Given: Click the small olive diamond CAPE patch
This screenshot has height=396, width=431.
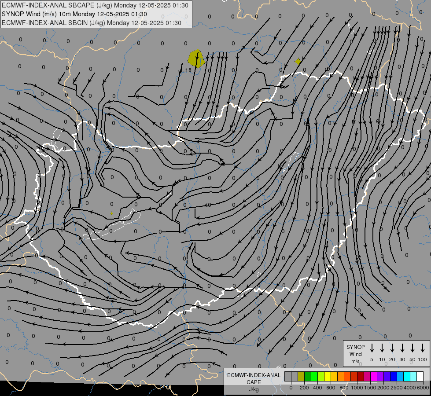Looking at the screenshot, I should 298,62.
